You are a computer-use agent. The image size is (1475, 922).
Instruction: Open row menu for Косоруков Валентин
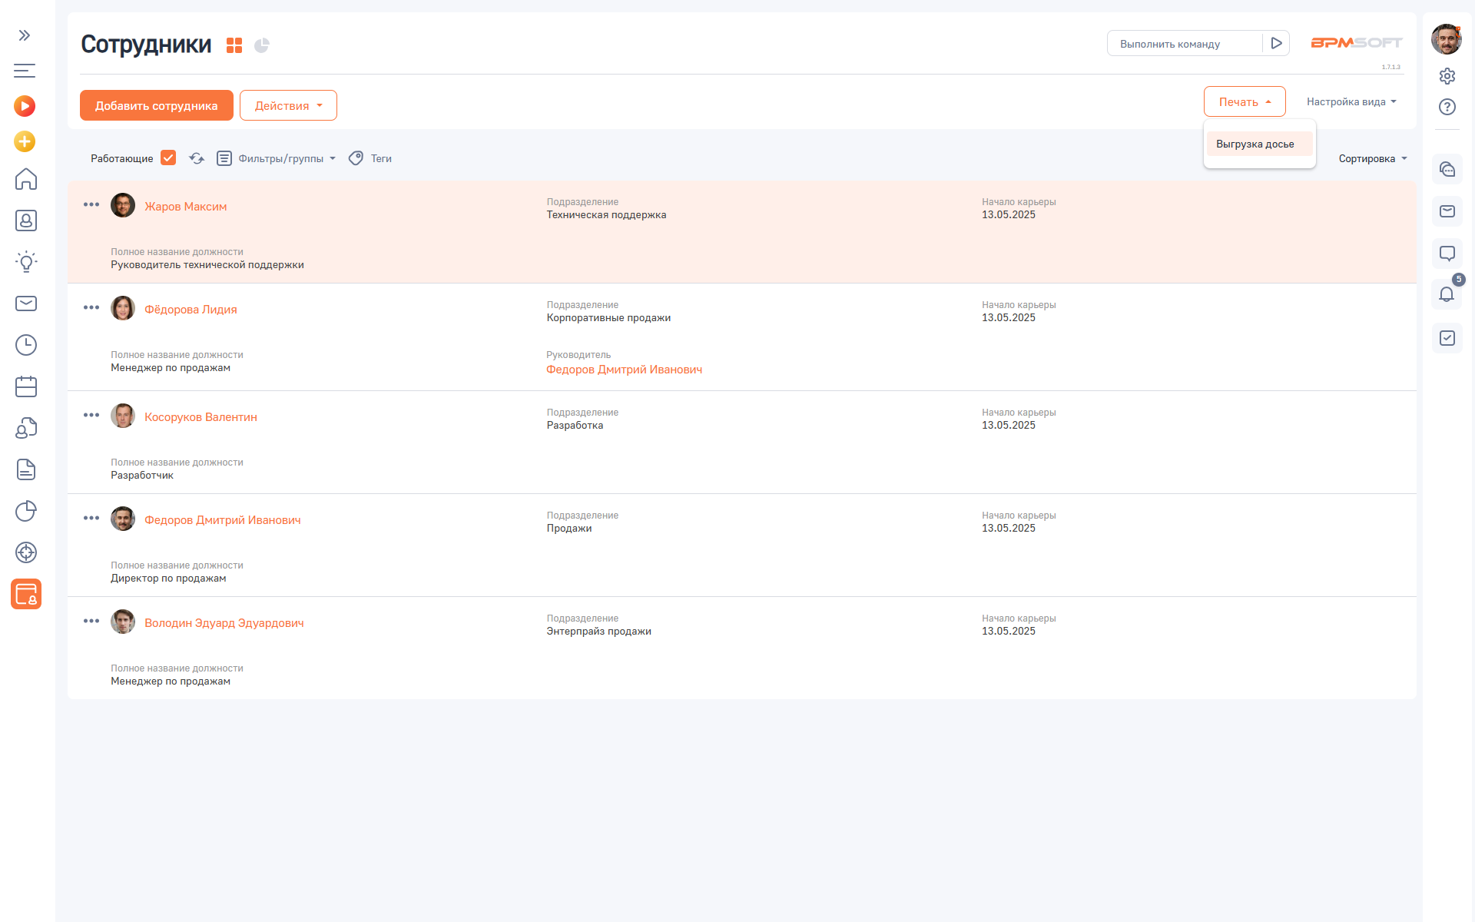click(x=91, y=415)
